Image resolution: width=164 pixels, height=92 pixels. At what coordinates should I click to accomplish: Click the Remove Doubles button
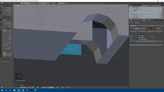tap(7, 56)
